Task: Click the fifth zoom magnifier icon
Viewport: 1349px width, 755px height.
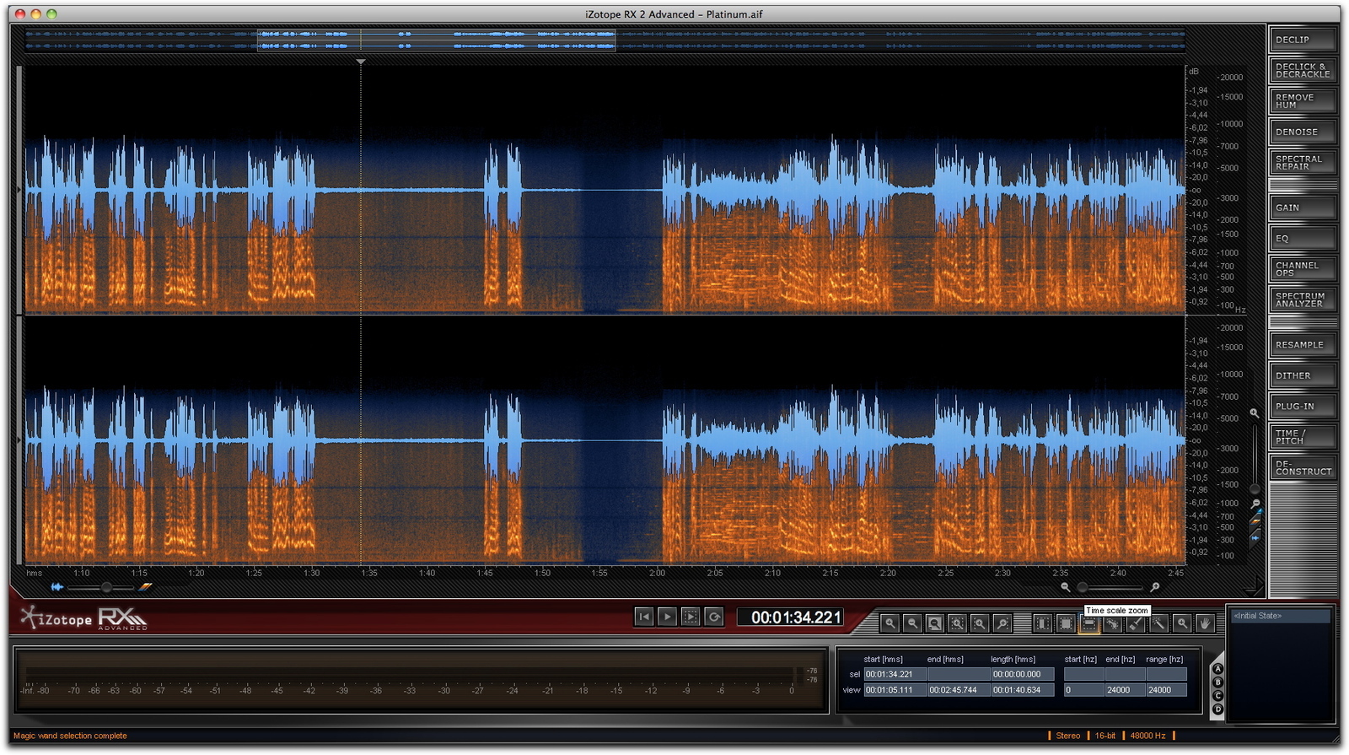Action: (x=980, y=623)
